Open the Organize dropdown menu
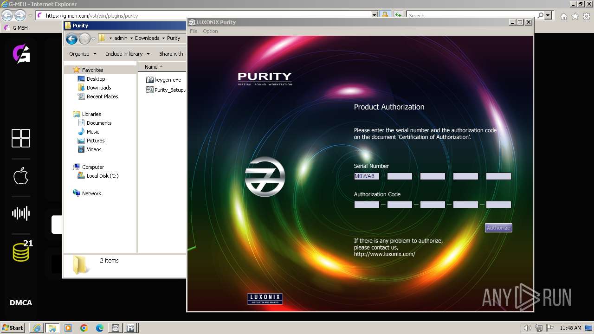Screen dimensions: 594x334 point(83,54)
